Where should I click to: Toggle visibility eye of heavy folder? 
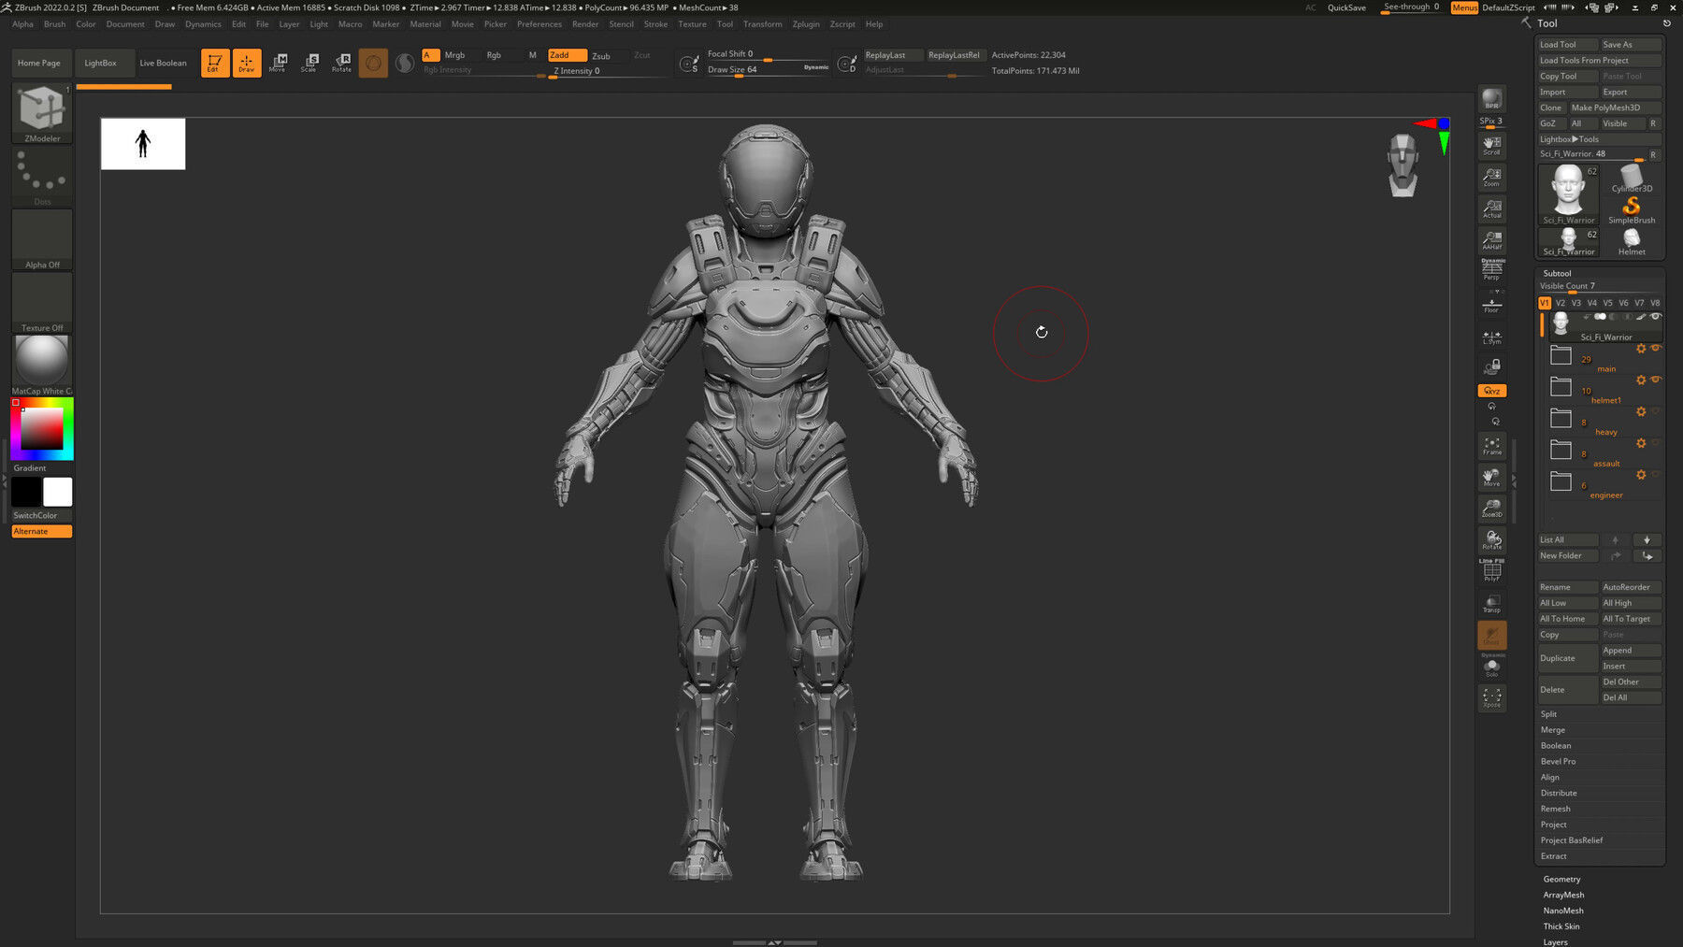click(x=1655, y=411)
